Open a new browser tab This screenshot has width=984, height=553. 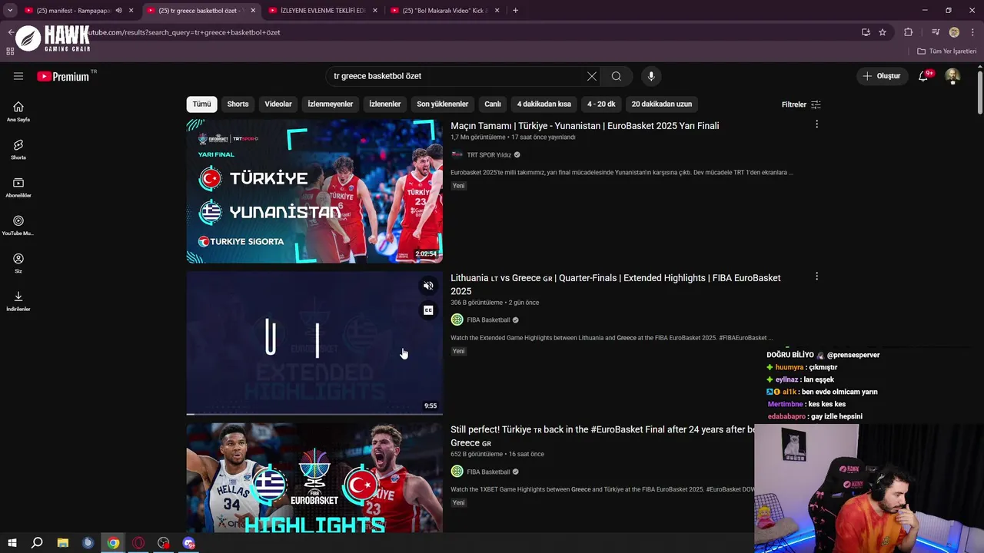pyautogui.click(x=515, y=11)
